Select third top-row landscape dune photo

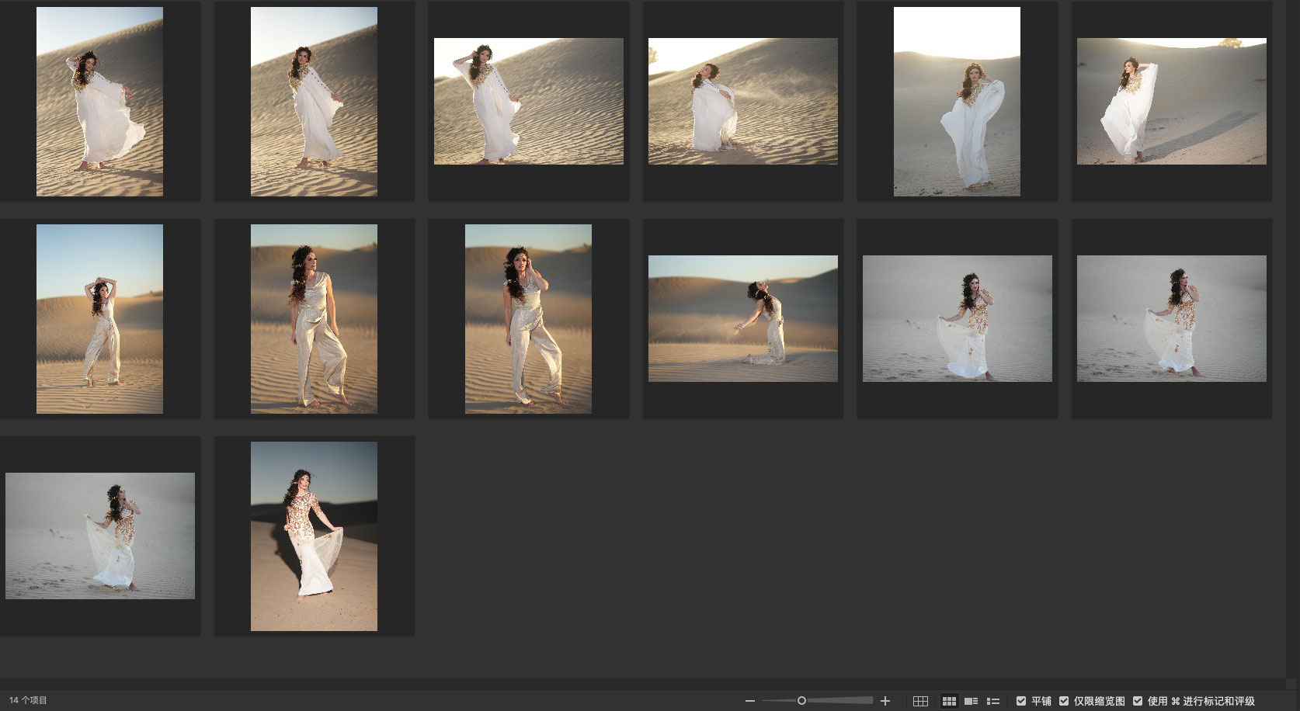(x=528, y=102)
